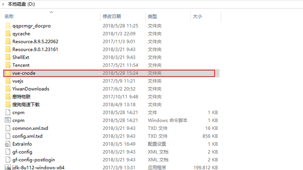This screenshot has width=303, height=170.
Task: Click the date 2017/6/2 20:52
Action: (119, 89)
